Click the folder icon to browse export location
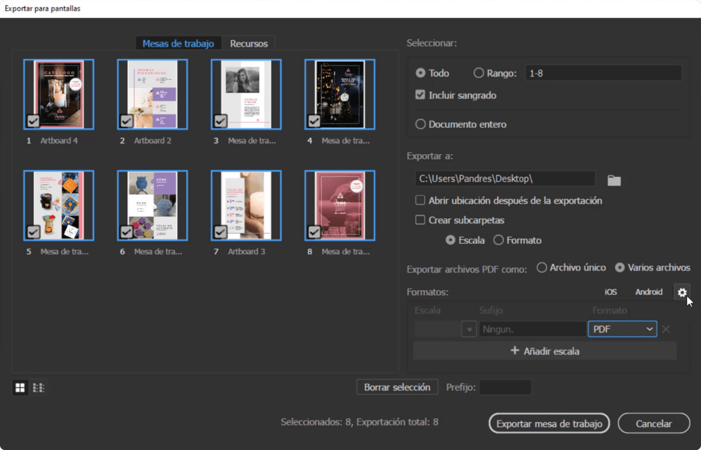 [614, 179]
